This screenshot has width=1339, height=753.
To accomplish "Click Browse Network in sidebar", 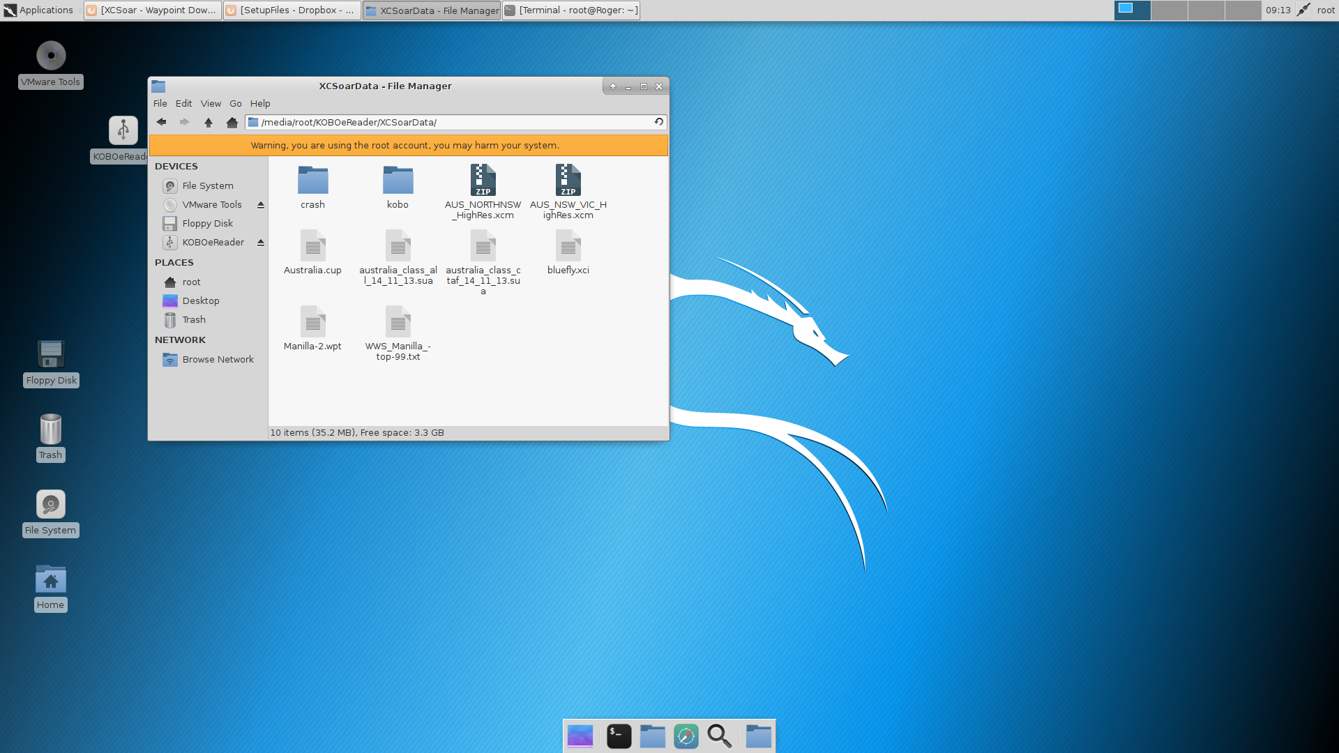I will tap(218, 359).
